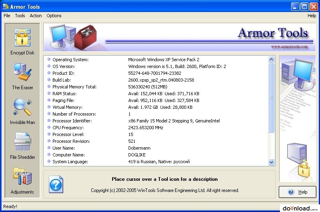Click the copyright WinTools Software Engineering text
The image size is (320, 212).
click(165, 190)
